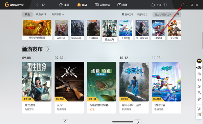Open the 终极钓鱼模拟器 poster
This screenshot has width=203, height=124.
tap(101, 82)
